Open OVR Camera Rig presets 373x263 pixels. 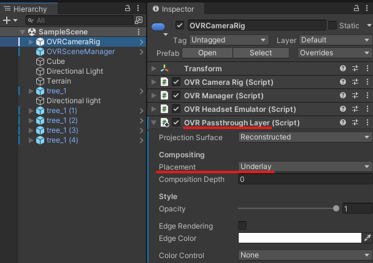click(355, 82)
